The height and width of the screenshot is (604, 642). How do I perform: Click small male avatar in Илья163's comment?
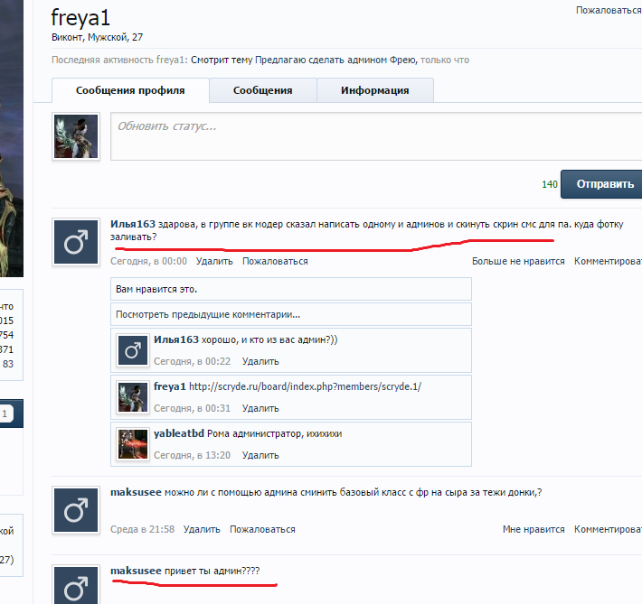[133, 349]
